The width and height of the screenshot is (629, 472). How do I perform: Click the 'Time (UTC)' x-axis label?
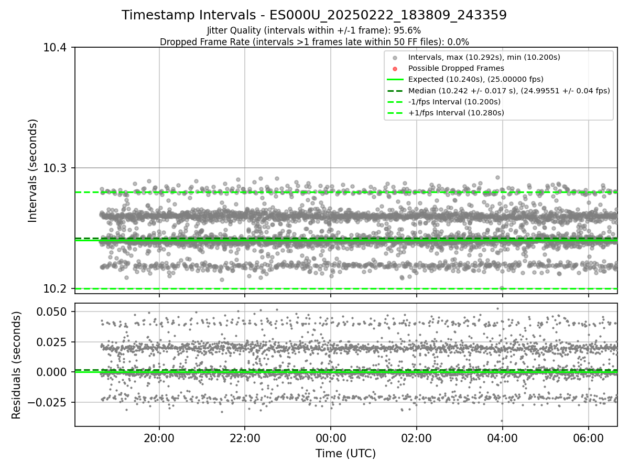pos(345,454)
